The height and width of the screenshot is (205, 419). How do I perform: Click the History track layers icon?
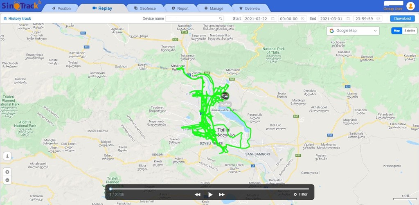pyautogui.click(x=5, y=19)
